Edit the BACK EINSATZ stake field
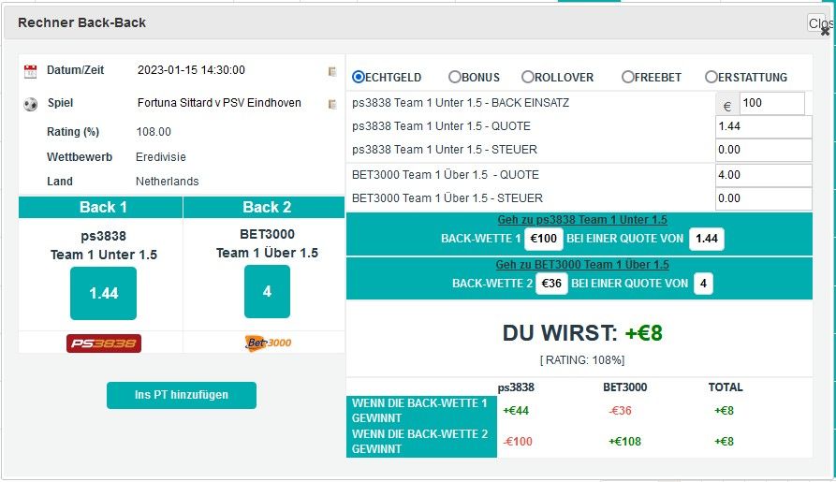Viewport: 836px width, 482px height. coord(771,104)
